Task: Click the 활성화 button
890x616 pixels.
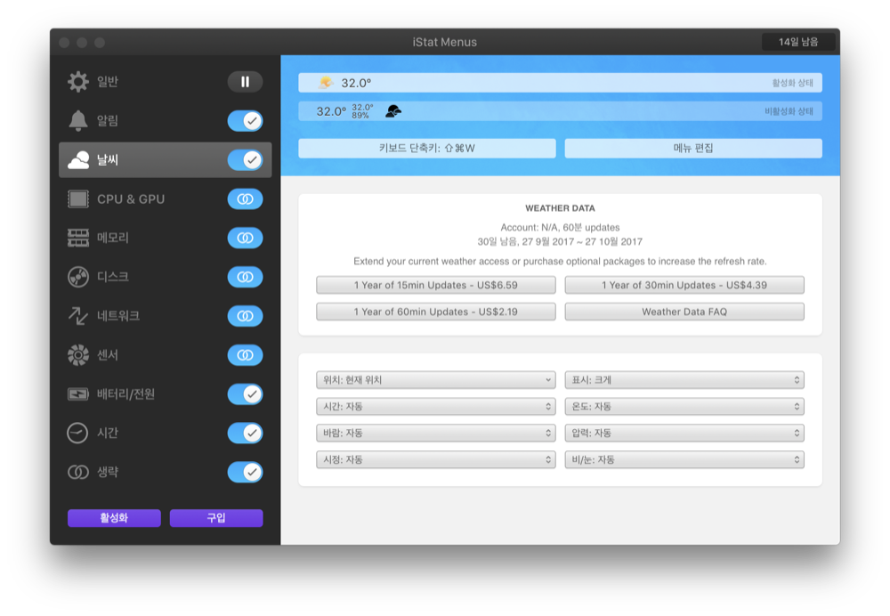Action: click(x=114, y=518)
